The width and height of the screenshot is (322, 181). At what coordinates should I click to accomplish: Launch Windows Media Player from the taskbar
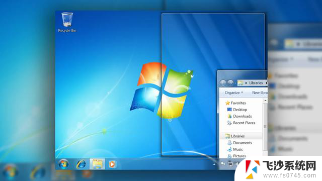[112, 164]
